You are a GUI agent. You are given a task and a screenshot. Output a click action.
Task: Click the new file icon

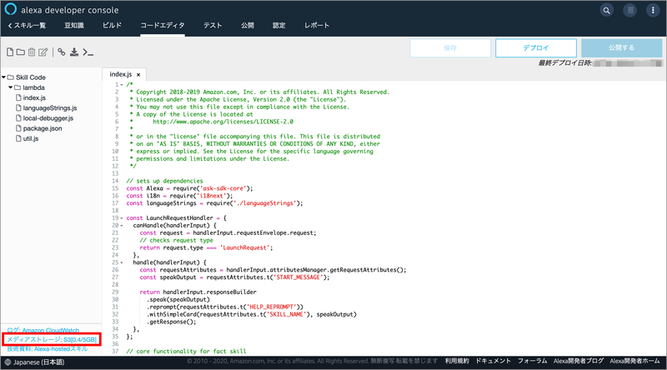tap(10, 52)
